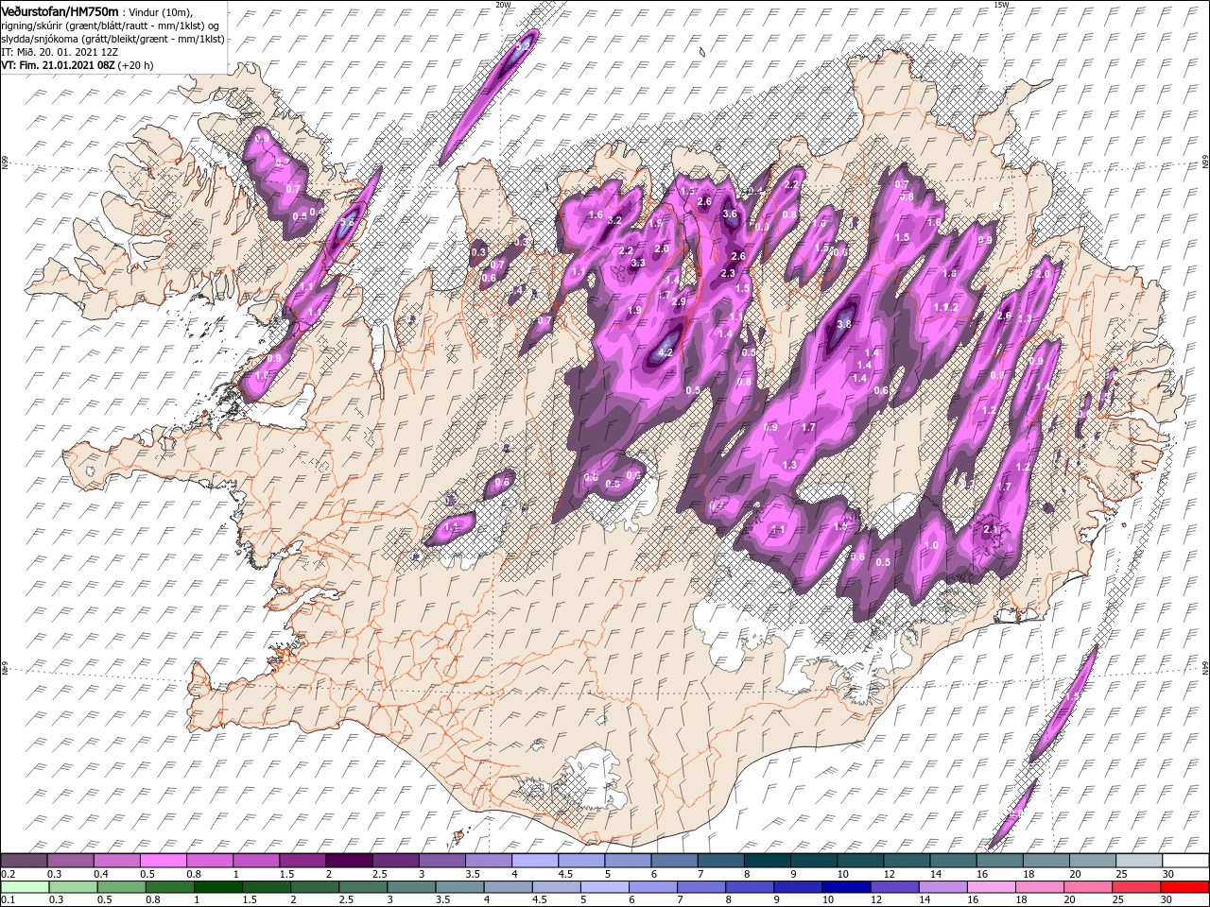
Task: Click the 'slydda/snjókoma' legend description line
Action: 111,38
